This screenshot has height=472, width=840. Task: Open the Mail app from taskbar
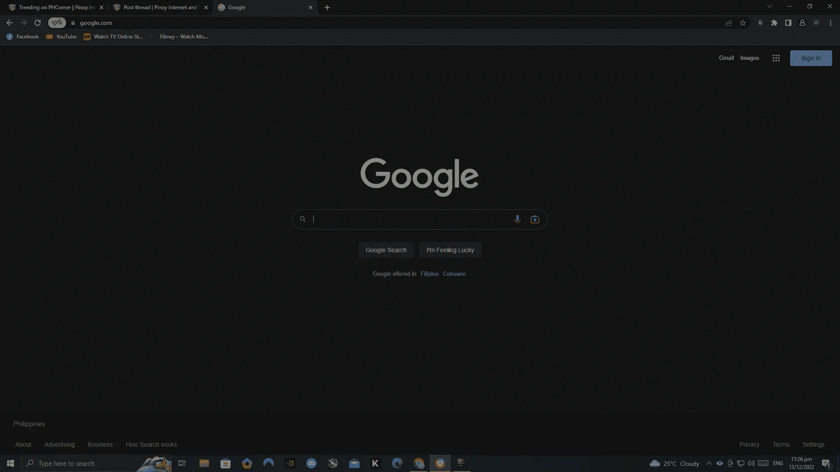click(354, 463)
